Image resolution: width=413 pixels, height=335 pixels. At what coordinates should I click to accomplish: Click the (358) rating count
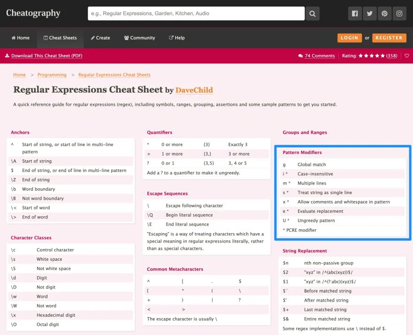tap(392, 55)
